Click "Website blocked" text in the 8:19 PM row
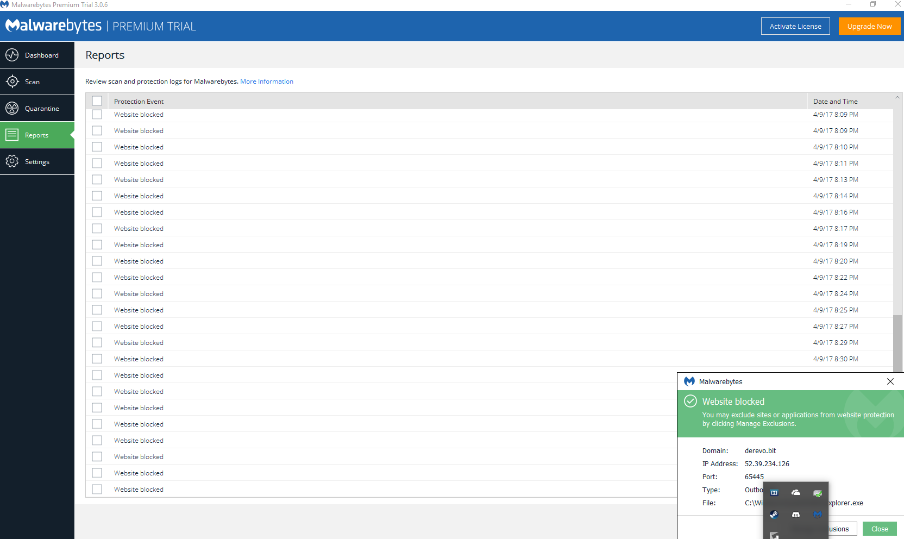This screenshot has width=904, height=539. tap(139, 245)
